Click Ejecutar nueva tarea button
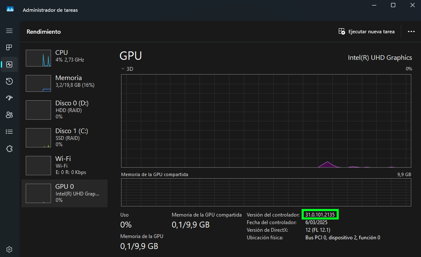The width and height of the screenshot is (421, 257). (x=367, y=32)
